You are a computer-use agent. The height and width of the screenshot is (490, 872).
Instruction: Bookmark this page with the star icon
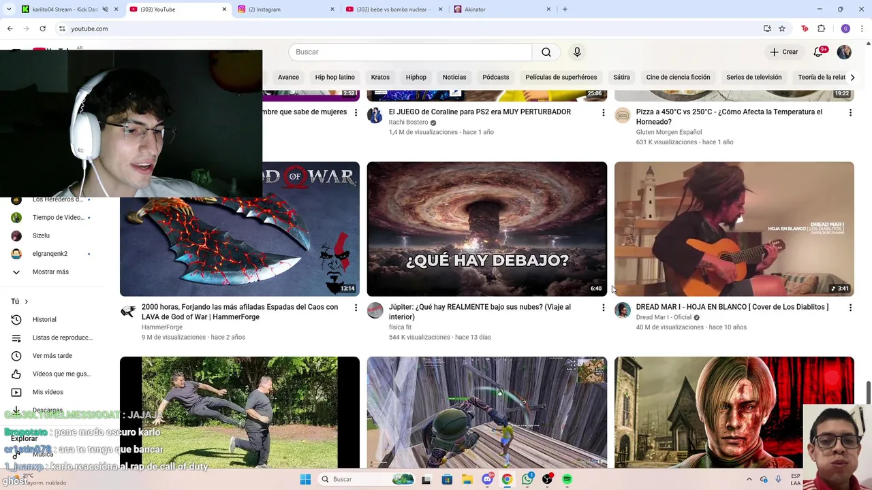pos(782,29)
